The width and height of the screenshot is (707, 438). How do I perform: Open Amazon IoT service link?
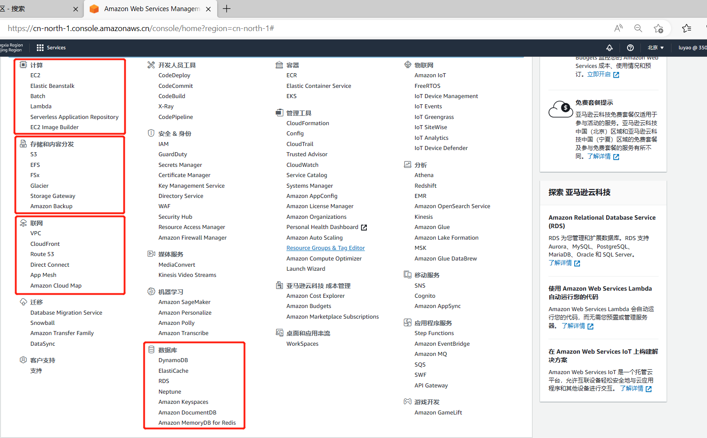point(430,75)
